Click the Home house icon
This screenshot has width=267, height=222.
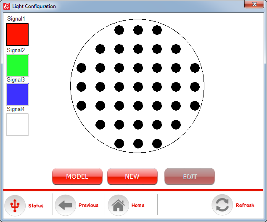point(118,205)
